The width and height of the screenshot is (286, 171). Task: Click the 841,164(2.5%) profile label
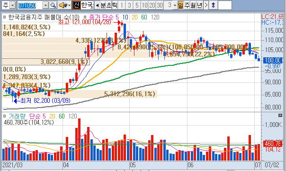click(x=24, y=34)
